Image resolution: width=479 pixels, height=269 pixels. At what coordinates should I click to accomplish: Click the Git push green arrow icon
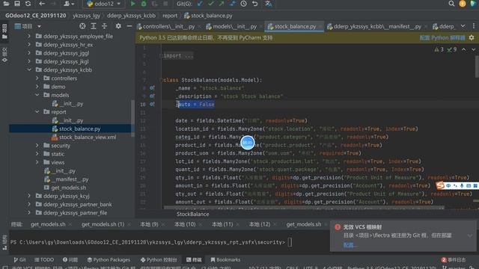point(222,4)
